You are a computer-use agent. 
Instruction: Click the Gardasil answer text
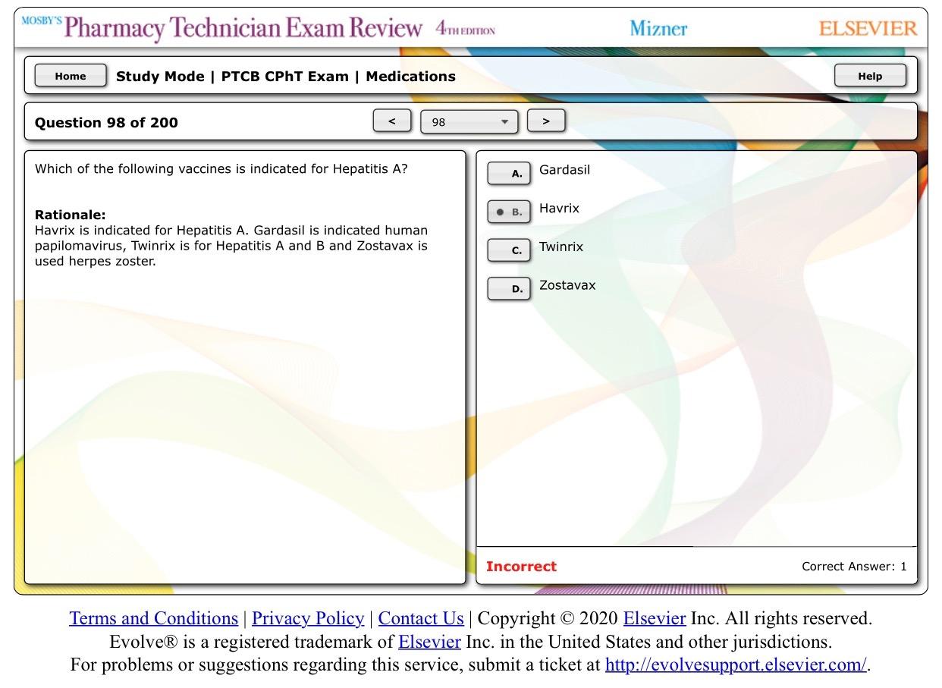pos(564,170)
